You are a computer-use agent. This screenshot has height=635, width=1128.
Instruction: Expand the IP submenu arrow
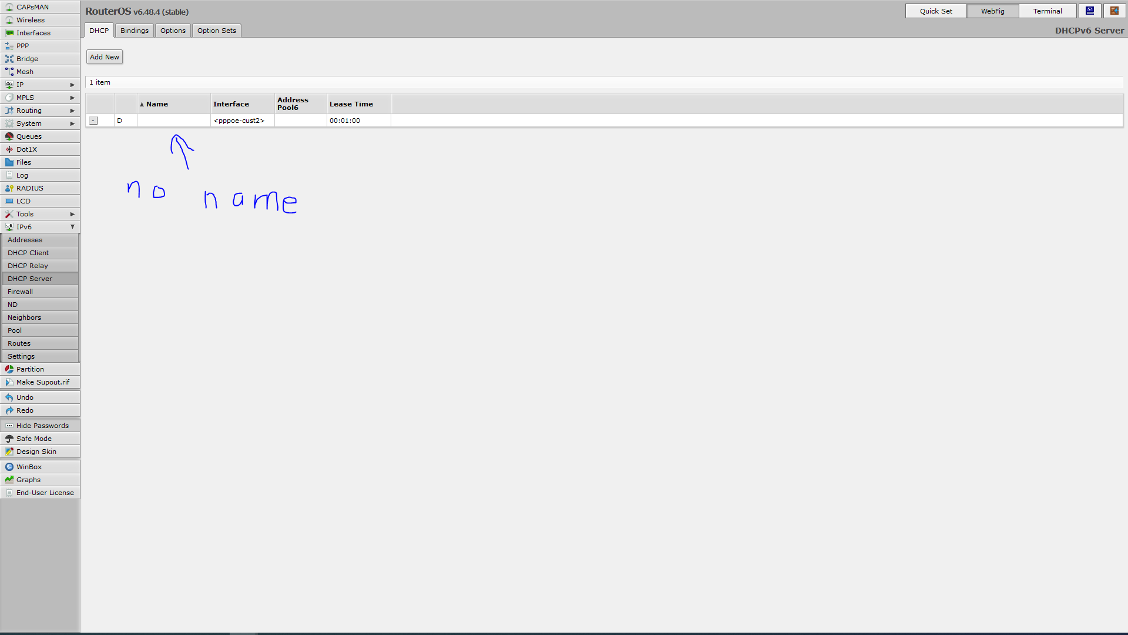(x=72, y=85)
